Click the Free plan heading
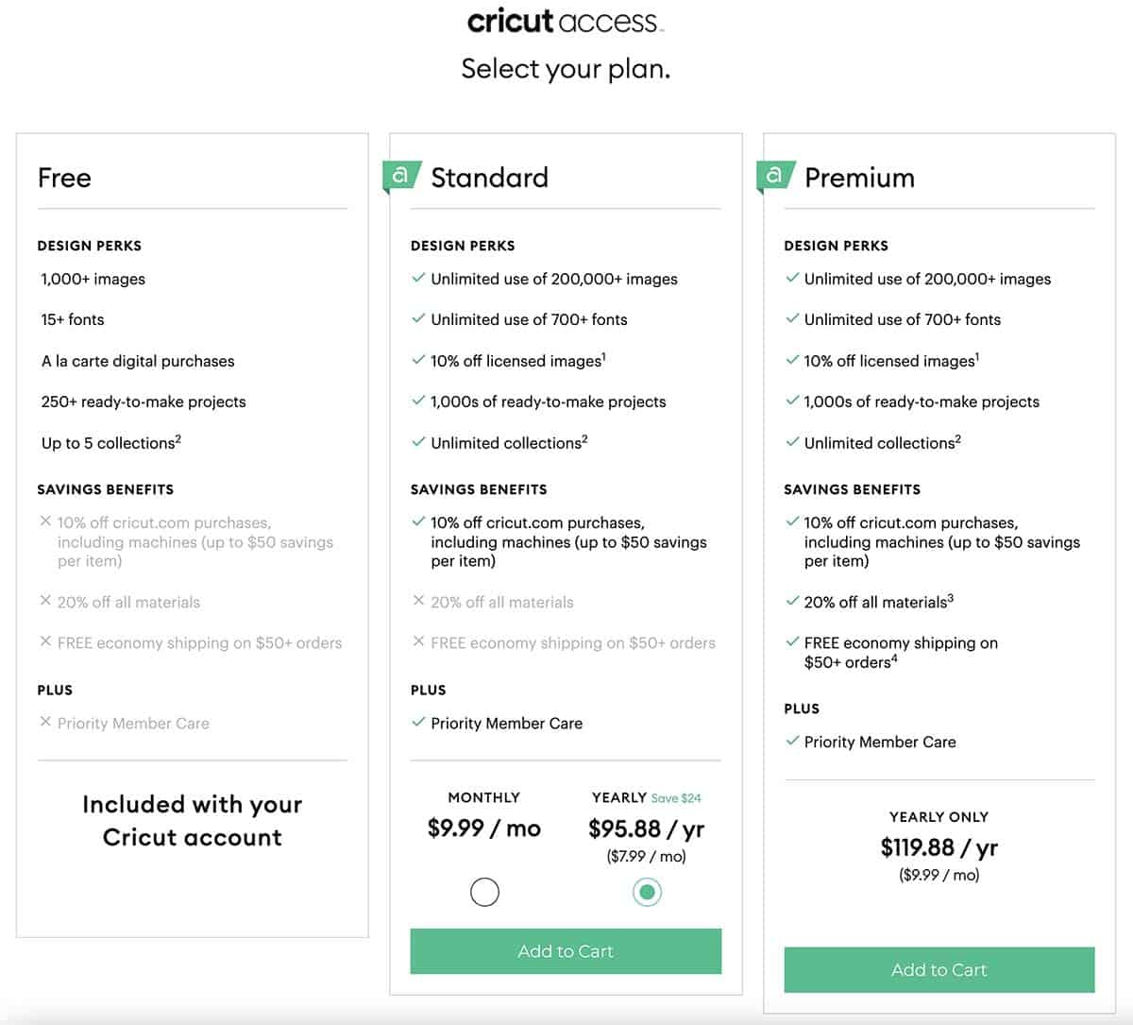The image size is (1133, 1025). pyautogui.click(x=64, y=178)
